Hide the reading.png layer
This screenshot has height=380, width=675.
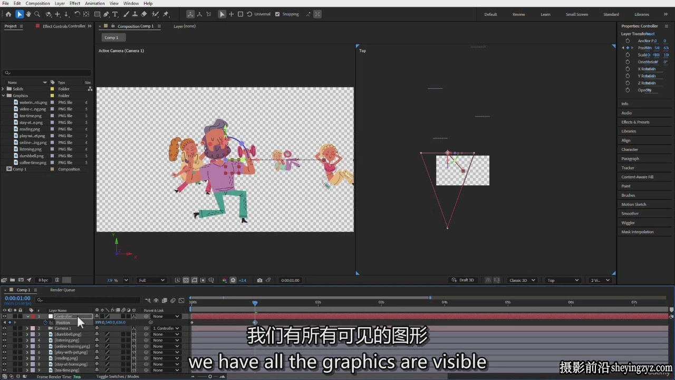point(4,358)
